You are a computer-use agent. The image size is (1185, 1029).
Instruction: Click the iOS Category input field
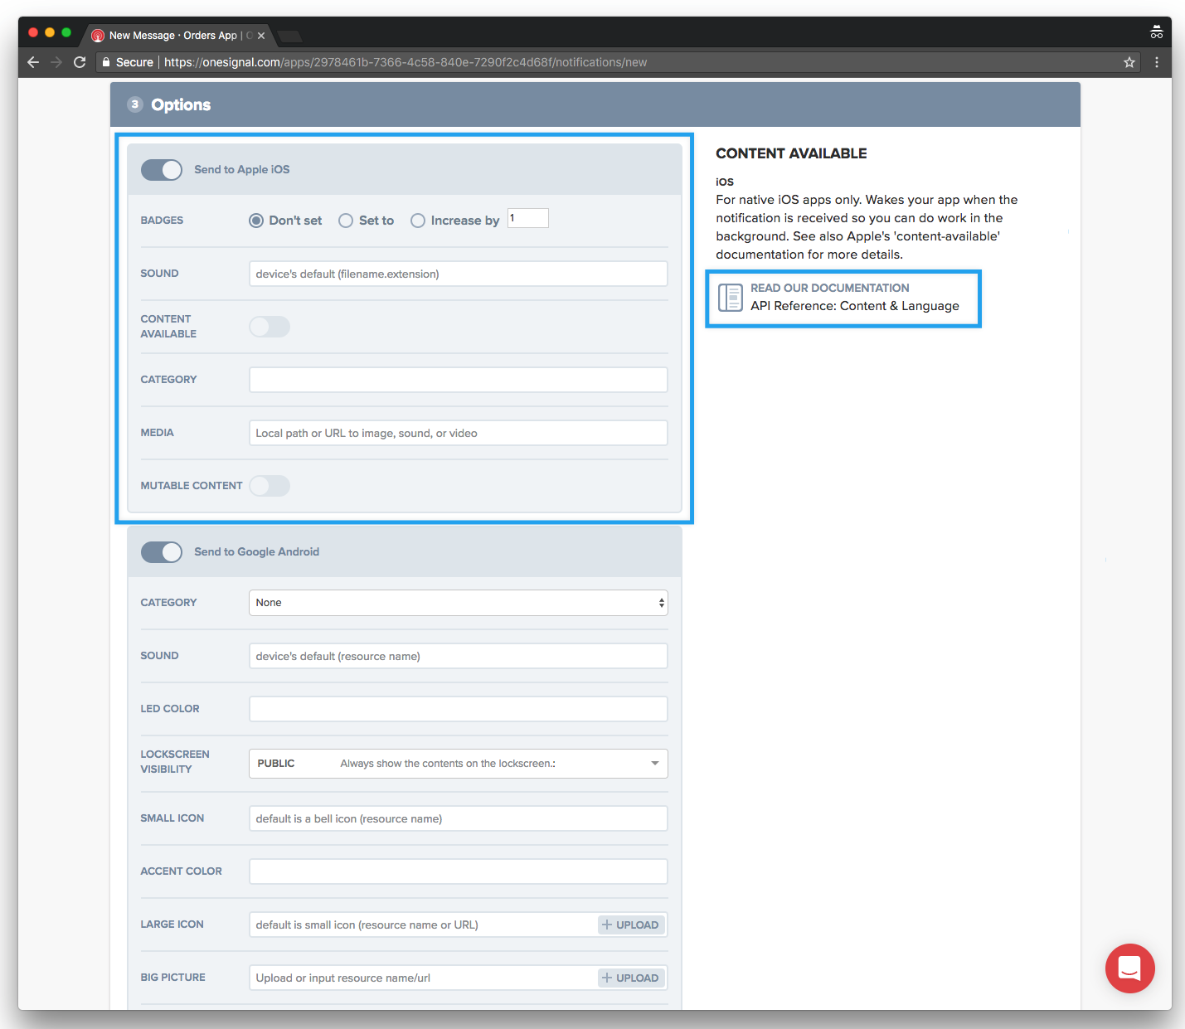pos(458,380)
